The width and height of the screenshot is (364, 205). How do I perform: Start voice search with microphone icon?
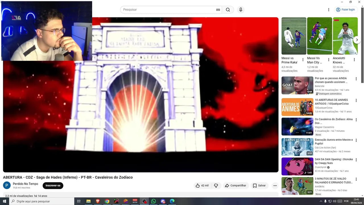241,10
